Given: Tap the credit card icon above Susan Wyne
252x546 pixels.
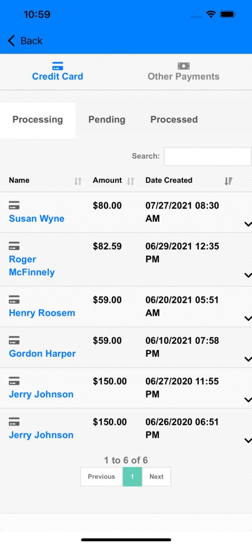Looking at the screenshot, I should 14,205.
